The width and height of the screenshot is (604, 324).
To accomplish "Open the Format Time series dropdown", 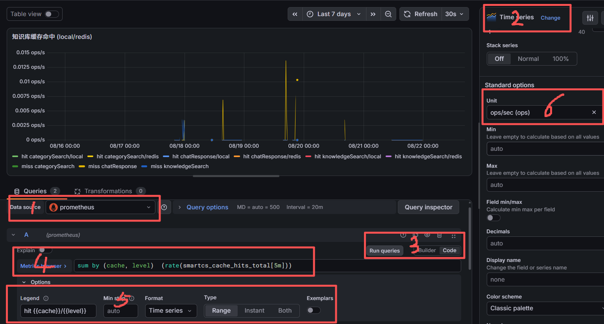I will (x=171, y=311).
